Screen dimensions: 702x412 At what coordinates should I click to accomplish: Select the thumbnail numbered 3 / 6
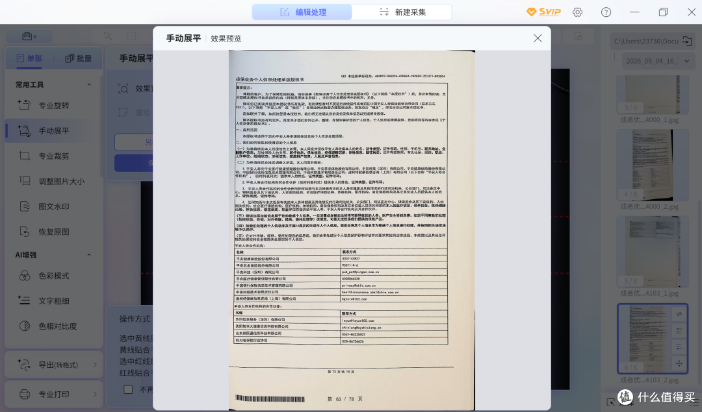tap(653, 95)
